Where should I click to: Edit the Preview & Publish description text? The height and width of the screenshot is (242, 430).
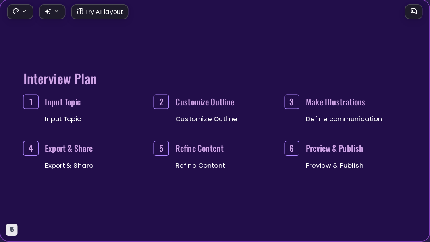tap(334, 165)
